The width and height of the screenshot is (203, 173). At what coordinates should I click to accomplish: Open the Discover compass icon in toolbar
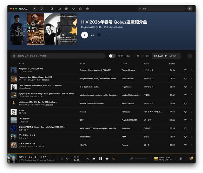[52, 9]
